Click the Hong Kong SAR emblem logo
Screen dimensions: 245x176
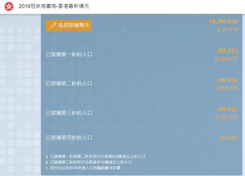coord(9,7)
